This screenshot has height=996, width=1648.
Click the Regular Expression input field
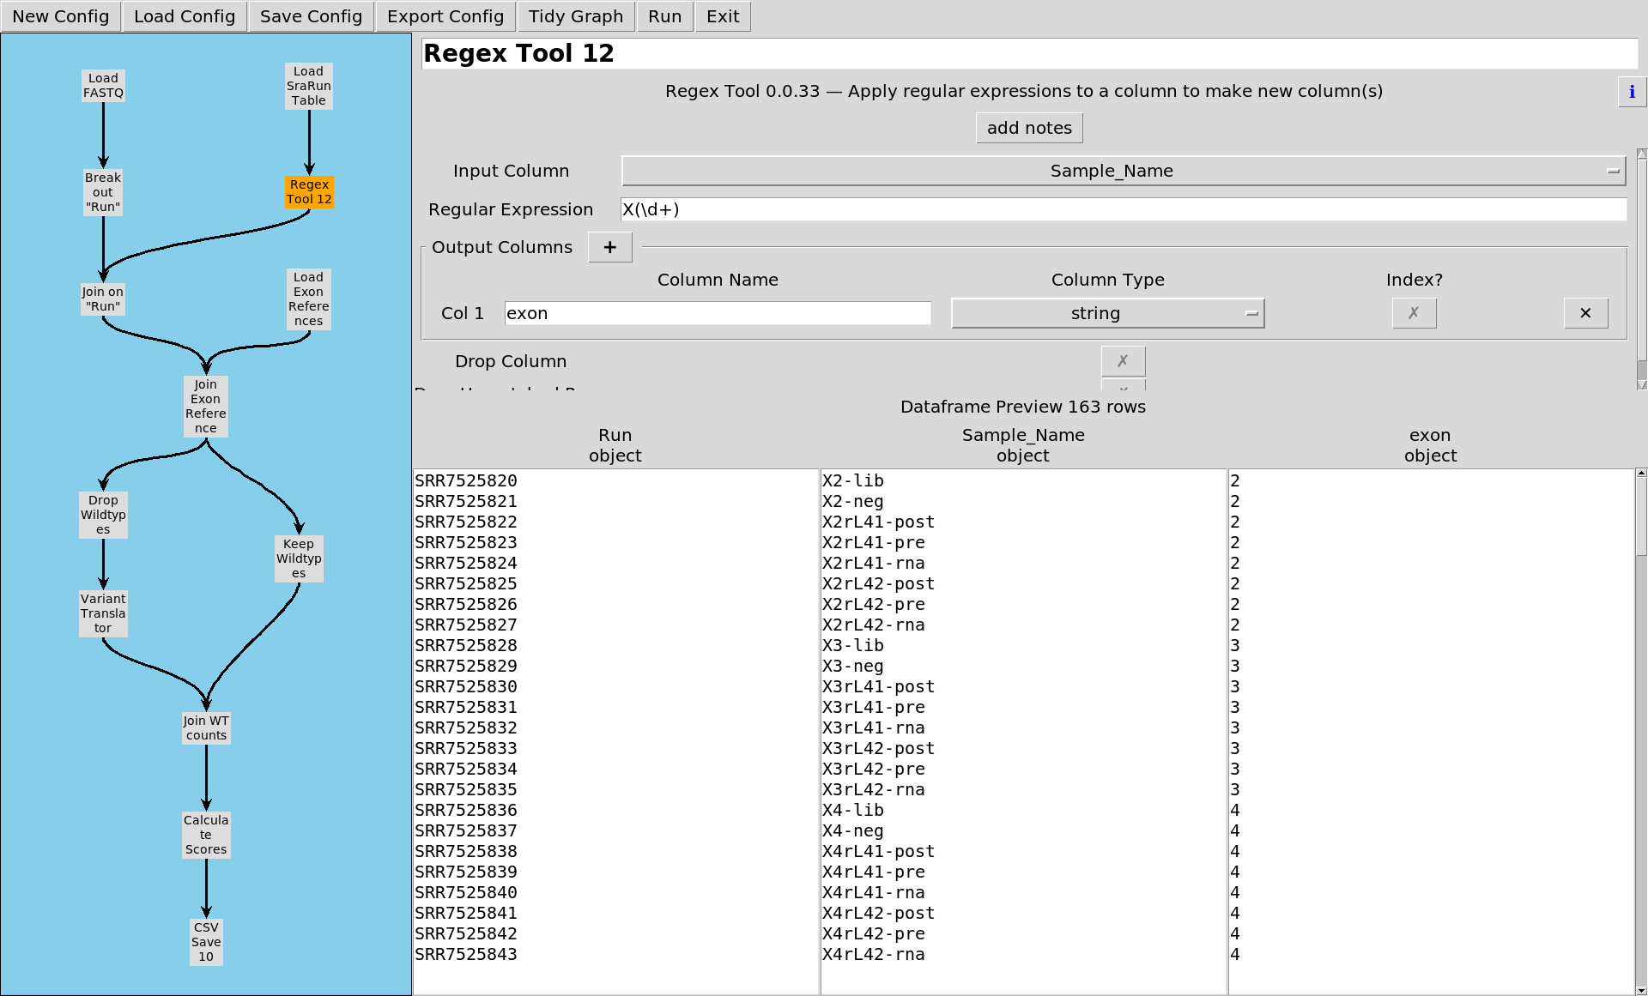(x=1123, y=209)
